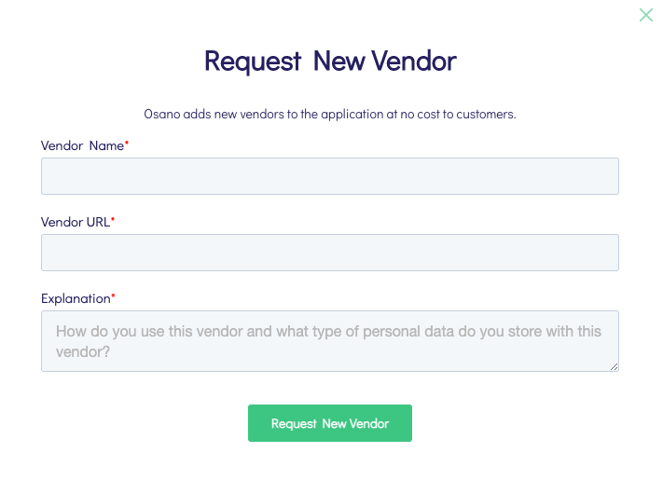Screen dimensions: 663x494
Task: Close the Request New Vendor dialog
Action: [645, 15]
